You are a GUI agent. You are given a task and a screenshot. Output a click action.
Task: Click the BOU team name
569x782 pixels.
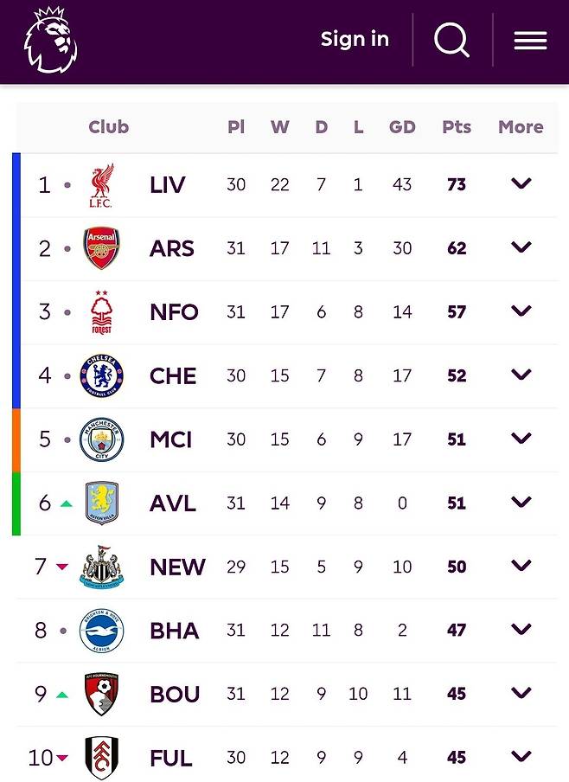coord(175,695)
